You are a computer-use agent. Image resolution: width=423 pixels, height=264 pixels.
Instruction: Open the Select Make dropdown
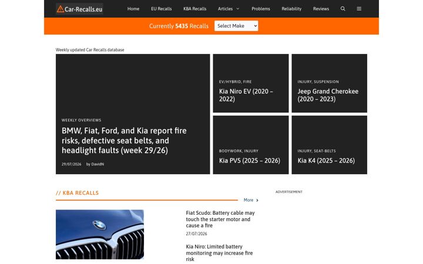point(236,26)
